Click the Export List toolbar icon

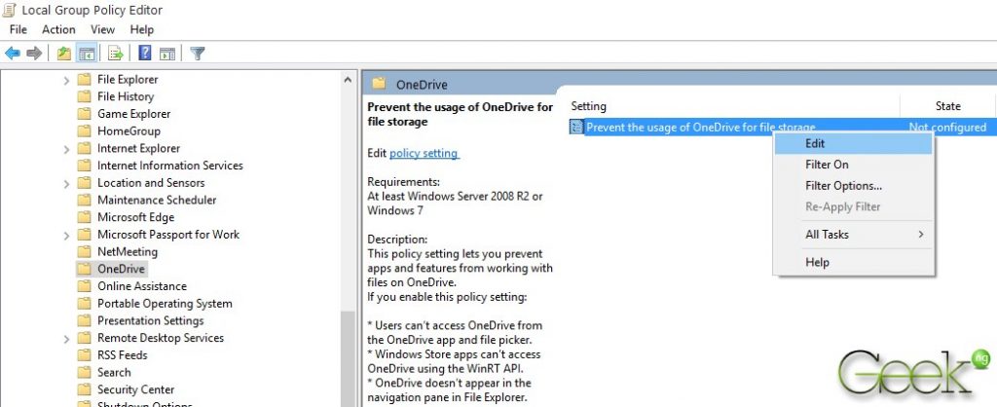pos(115,54)
